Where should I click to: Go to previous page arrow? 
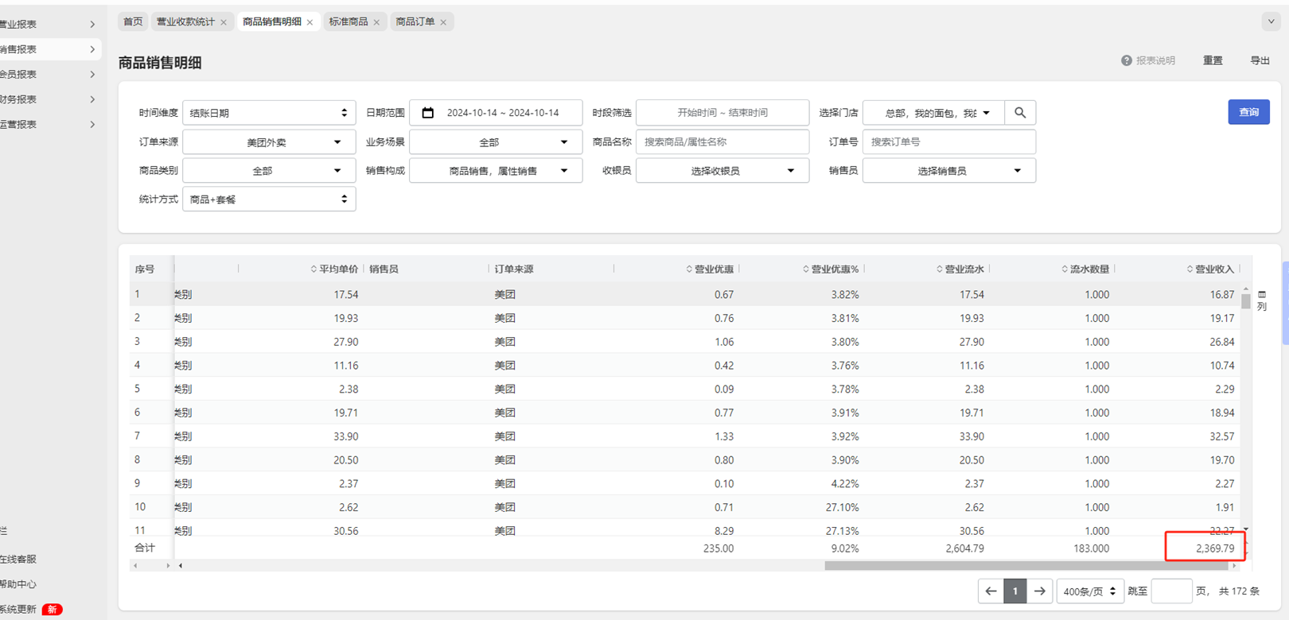(991, 591)
